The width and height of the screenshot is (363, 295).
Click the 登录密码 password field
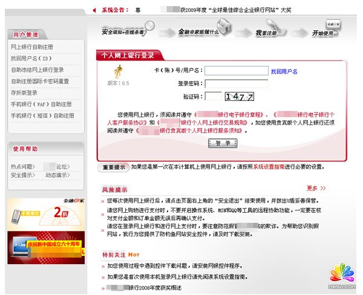[237, 83]
